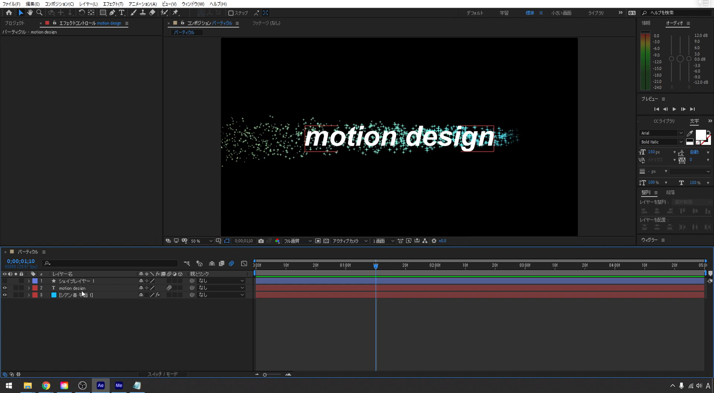Switch to the プロジェクト tab

pos(15,23)
